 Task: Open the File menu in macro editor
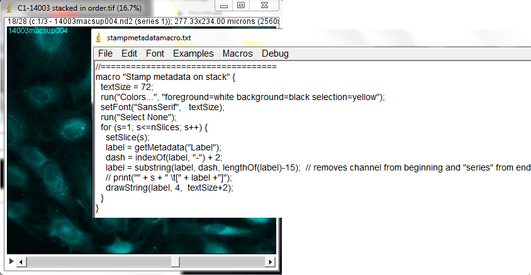tap(105, 53)
